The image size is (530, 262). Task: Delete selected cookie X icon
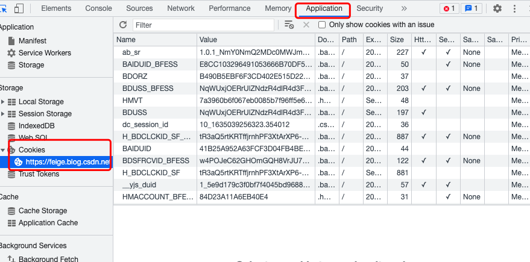tap(306, 25)
